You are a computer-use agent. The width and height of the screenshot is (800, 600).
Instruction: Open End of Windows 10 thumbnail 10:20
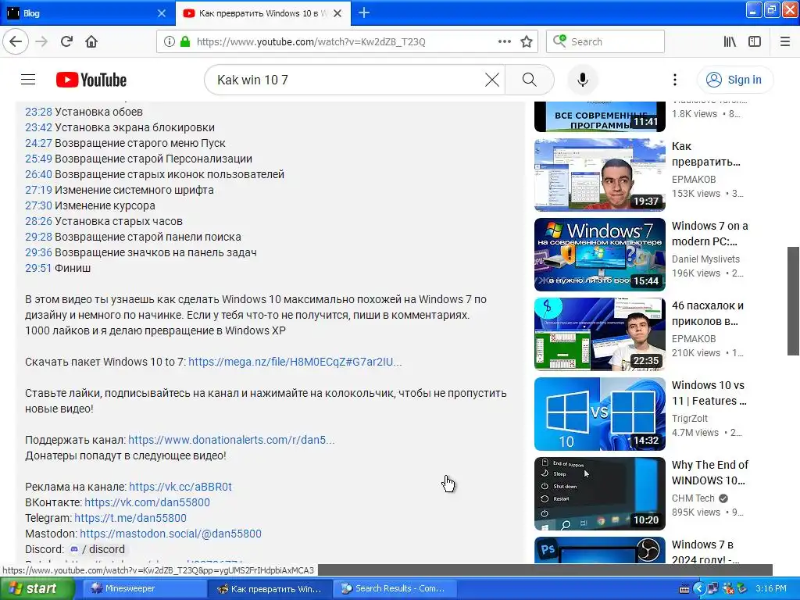[599, 494]
